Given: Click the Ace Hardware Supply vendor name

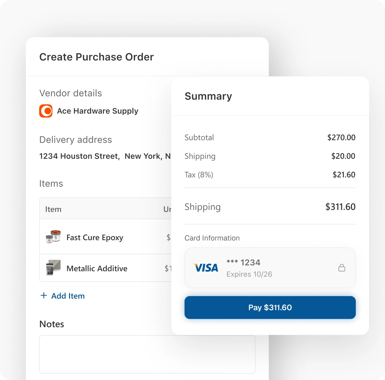Looking at the screenshot, I should [98, 111].
